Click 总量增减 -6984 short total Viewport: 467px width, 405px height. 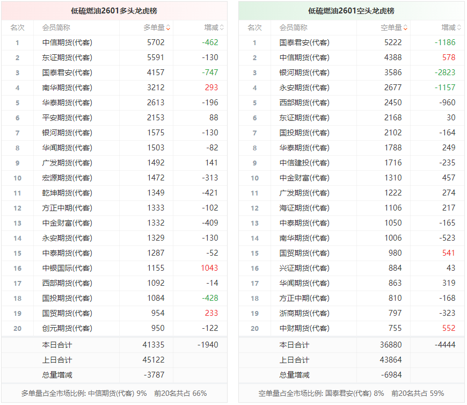[391, 375]
